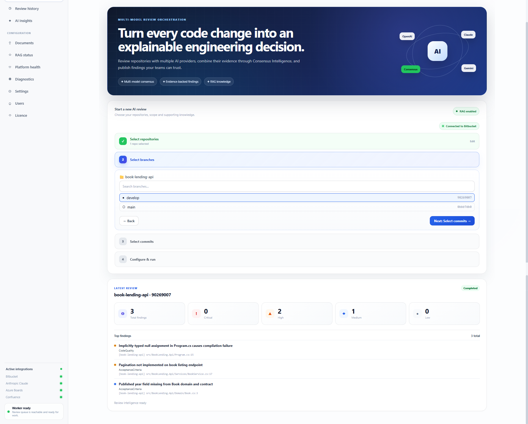Proceed with Next: Select commits
The height and width of the screenshot is (424, 528).
click(452, 221)
